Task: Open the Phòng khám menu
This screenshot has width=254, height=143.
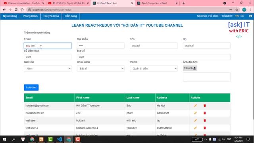Action: (x=30, y=16)
